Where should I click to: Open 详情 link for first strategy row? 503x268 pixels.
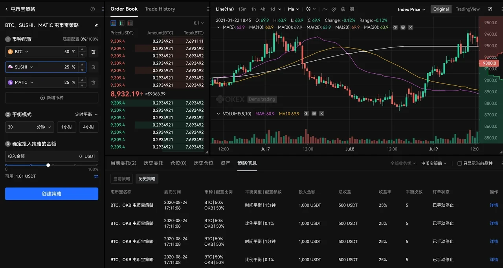(x=494, y=205)
